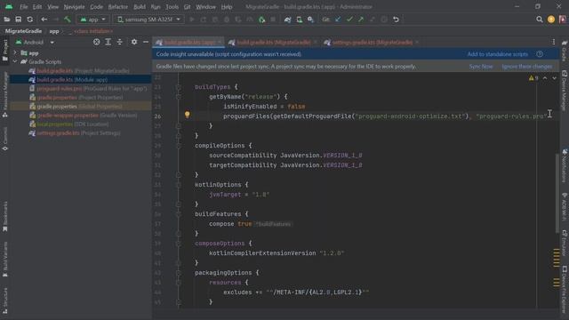Click Expand All in Project panel
The width and height of the screenshot is (569, 320).
(108, 42)
